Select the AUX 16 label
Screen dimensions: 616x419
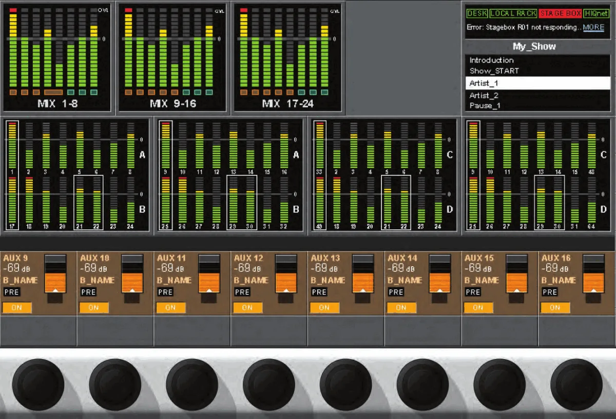click(x=556, y=258)
